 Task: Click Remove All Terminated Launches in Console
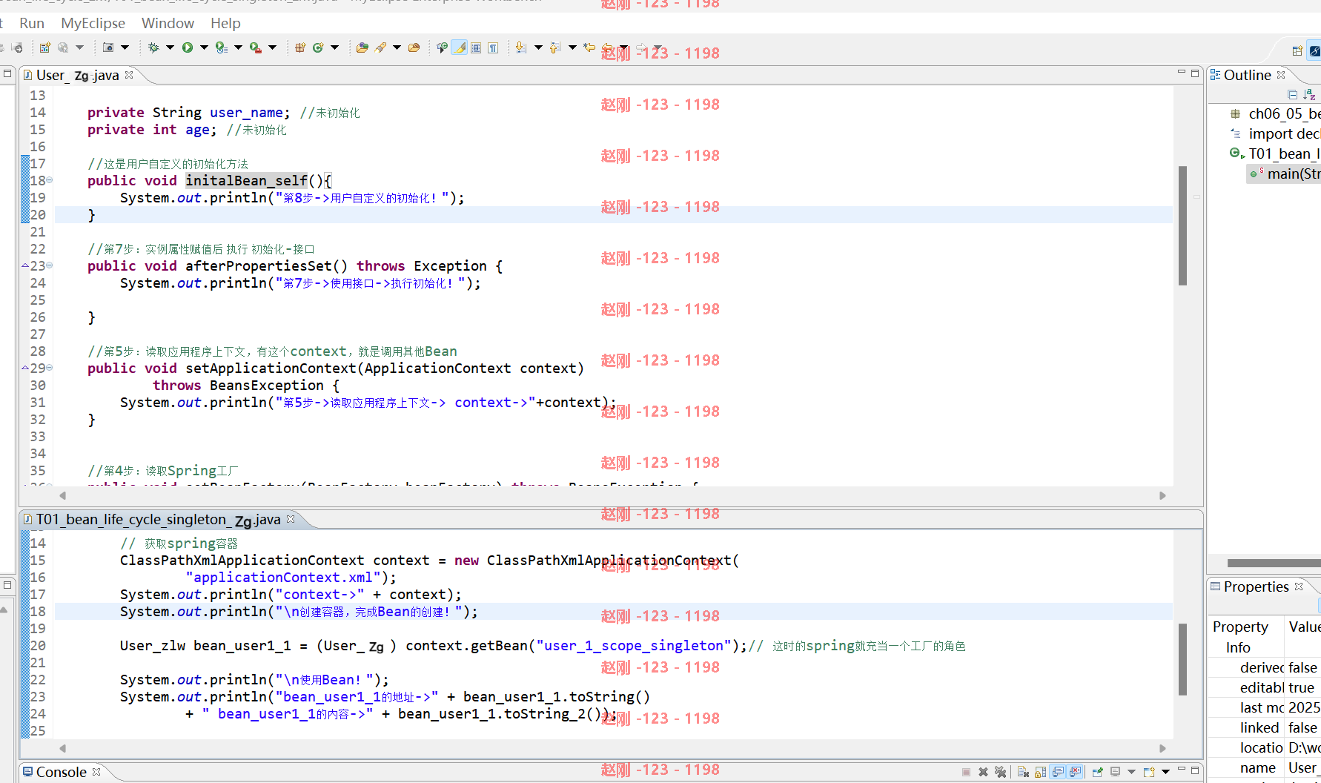pyautogui.click(x=1000, y=772)
